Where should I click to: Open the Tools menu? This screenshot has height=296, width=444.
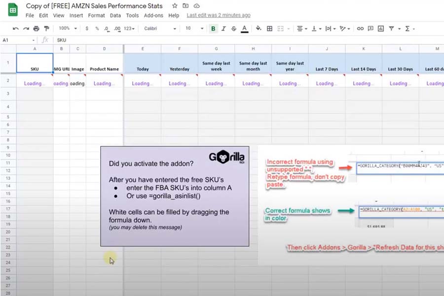[132, 15]
